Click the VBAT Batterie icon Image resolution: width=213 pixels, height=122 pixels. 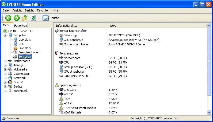(x=61, y=112)
